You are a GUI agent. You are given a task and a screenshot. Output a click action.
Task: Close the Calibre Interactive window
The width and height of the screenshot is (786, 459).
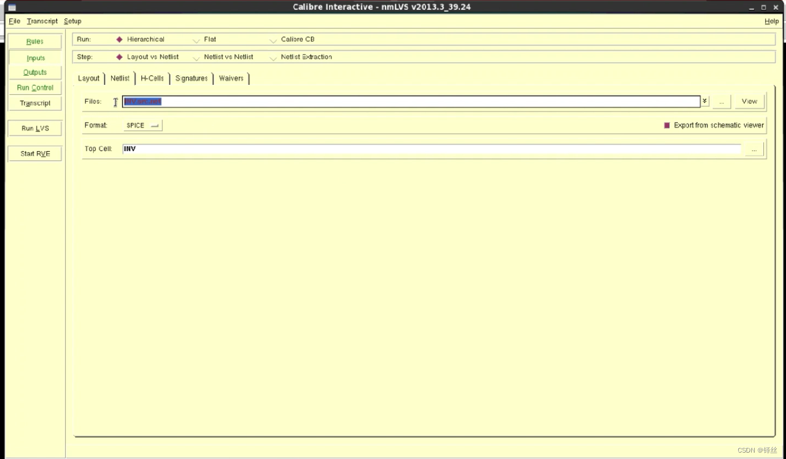(776, 8)
